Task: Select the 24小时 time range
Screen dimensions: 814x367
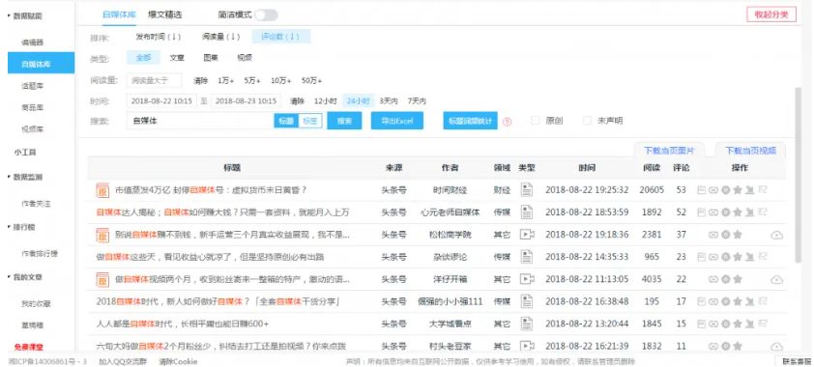Action: click(359, 101)
